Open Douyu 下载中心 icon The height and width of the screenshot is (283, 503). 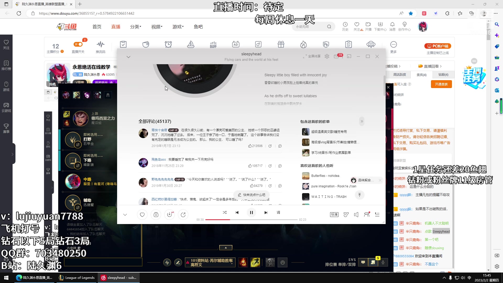pos(380,26)
